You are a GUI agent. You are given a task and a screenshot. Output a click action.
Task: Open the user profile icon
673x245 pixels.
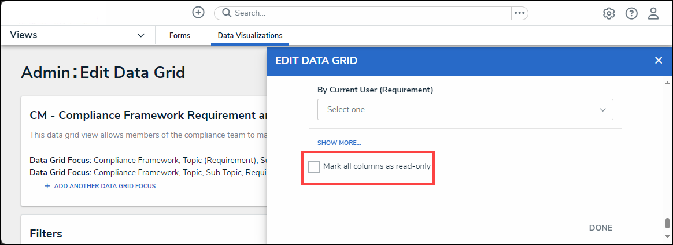pyautogui.click(x=653, y=13)
